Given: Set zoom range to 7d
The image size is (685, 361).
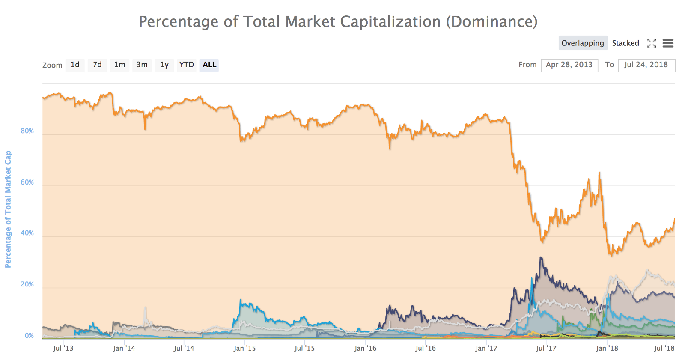Looking at the screenshot, I should tap(98, 65).
